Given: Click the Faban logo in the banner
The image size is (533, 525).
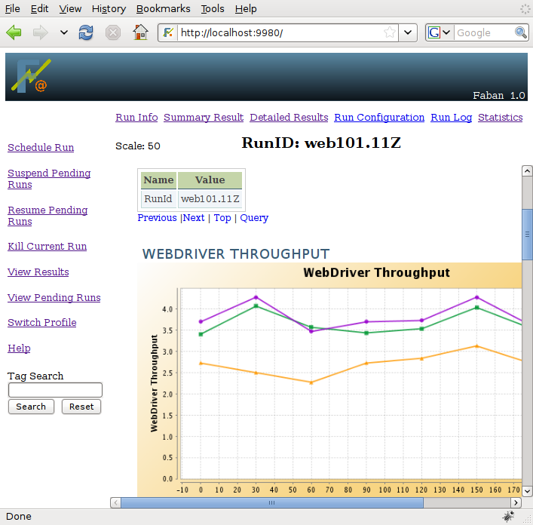Looking at the screenshot, I should [31, 76].
